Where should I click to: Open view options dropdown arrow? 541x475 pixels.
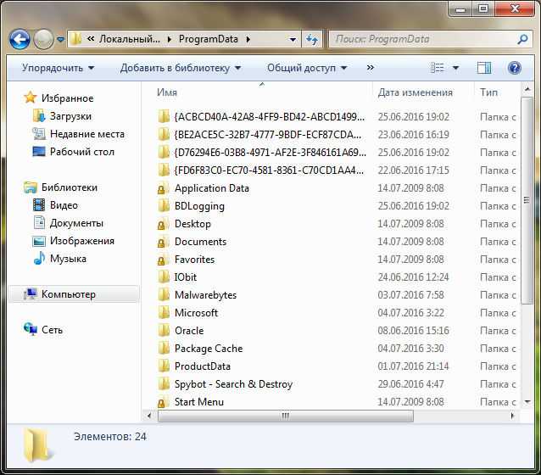(x=455, y=68)
